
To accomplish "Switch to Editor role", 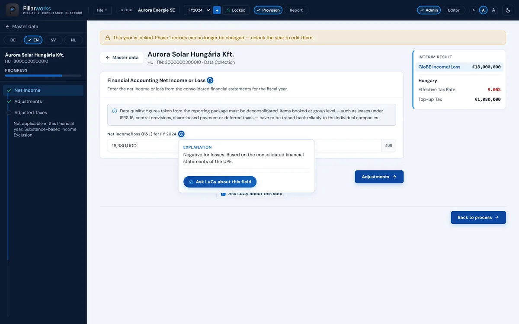I will [x=454, y=10].
